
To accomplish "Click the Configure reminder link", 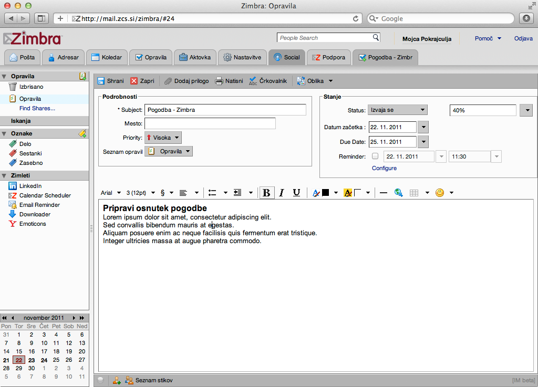I will [384, 168].
